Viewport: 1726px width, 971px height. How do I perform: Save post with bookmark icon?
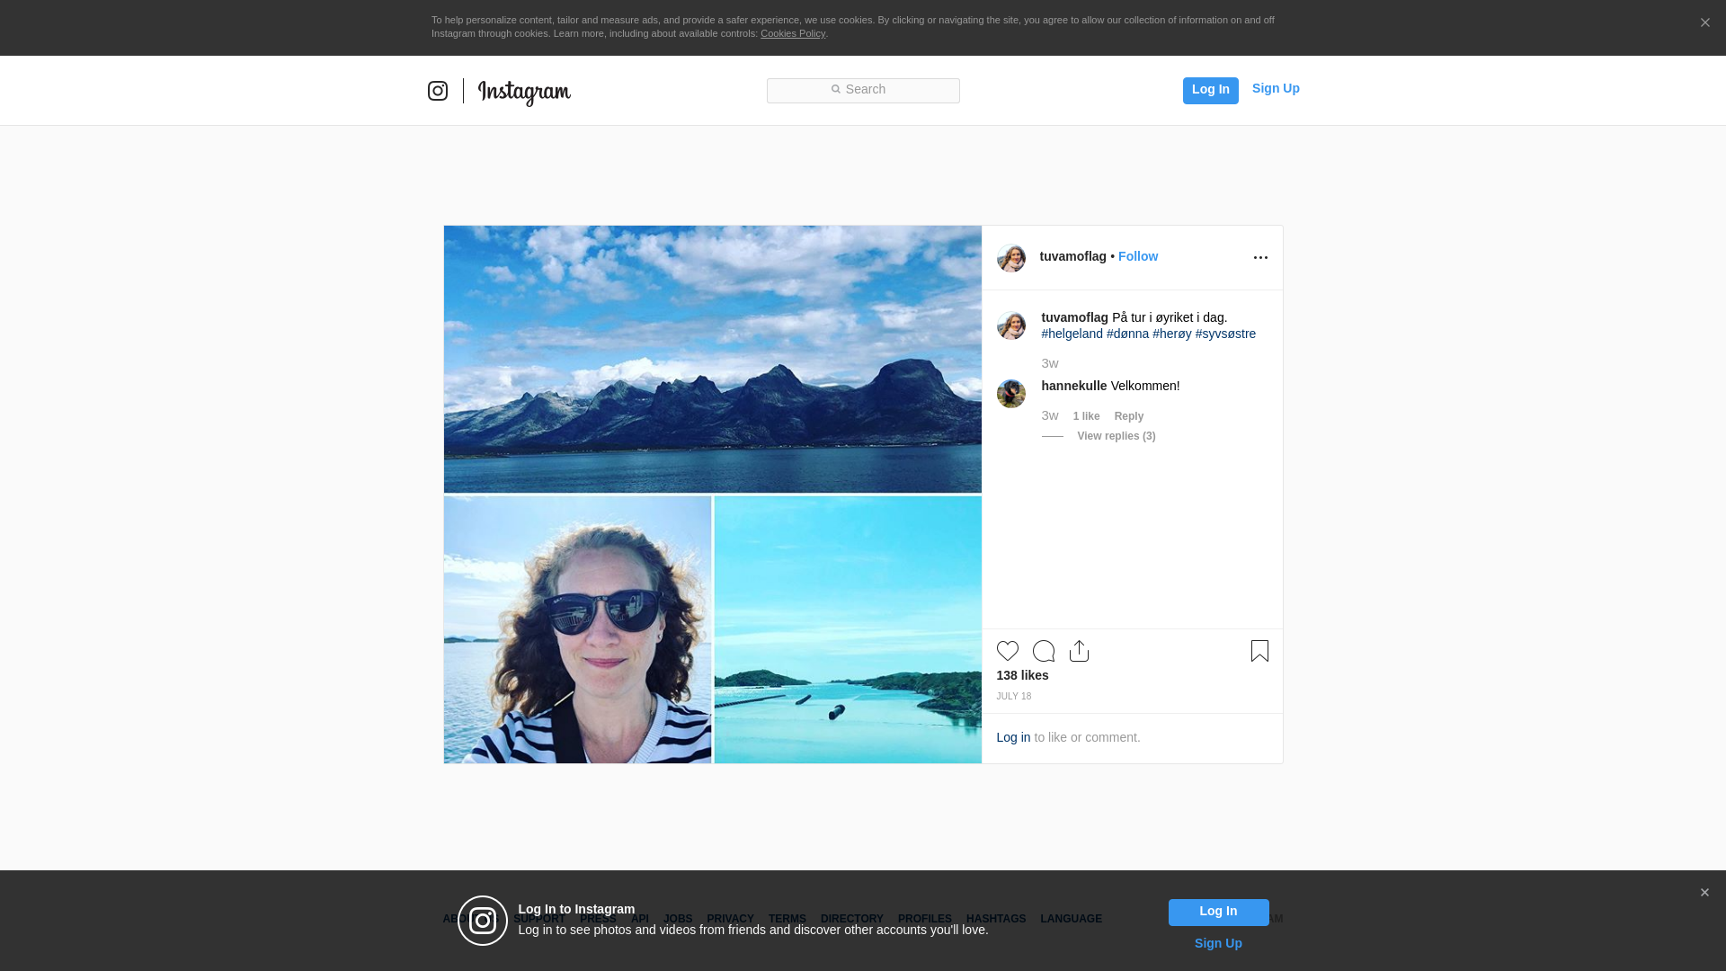click(x=1259, y=651)
